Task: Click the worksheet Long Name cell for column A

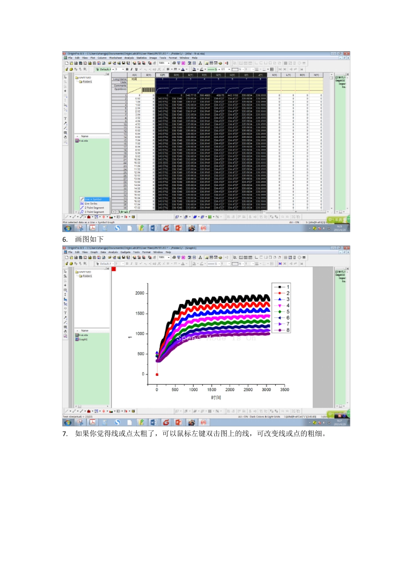Action: pyautogui.click(x=134, y=79)
